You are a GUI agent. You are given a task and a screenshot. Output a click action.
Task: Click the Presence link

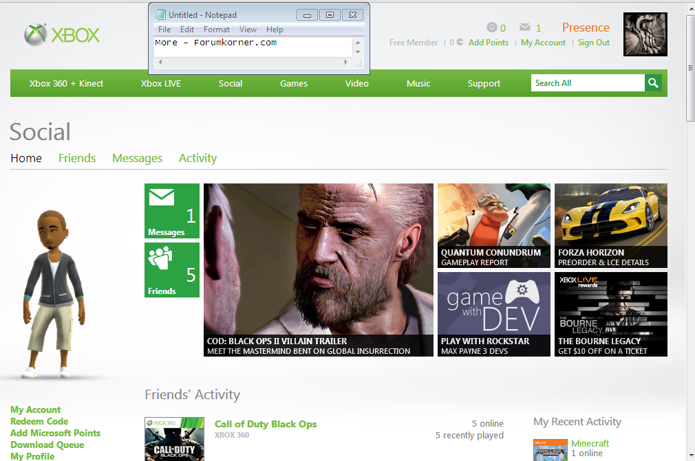coord(586,27)
